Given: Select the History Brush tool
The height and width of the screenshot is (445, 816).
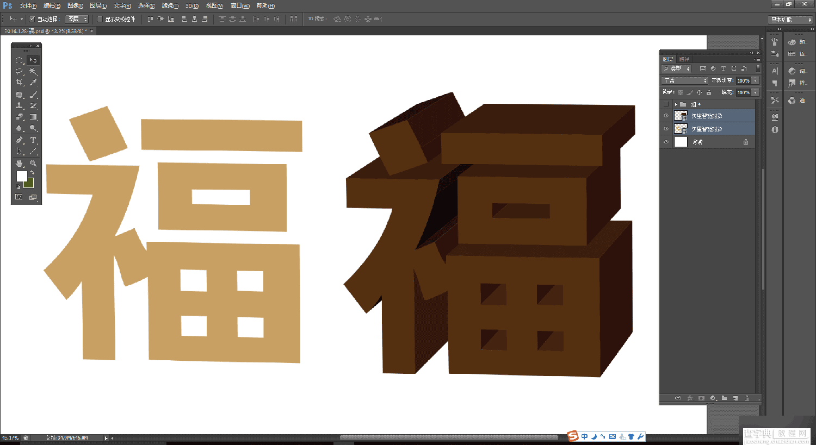Looking at the screenshot, I should 33,105.
